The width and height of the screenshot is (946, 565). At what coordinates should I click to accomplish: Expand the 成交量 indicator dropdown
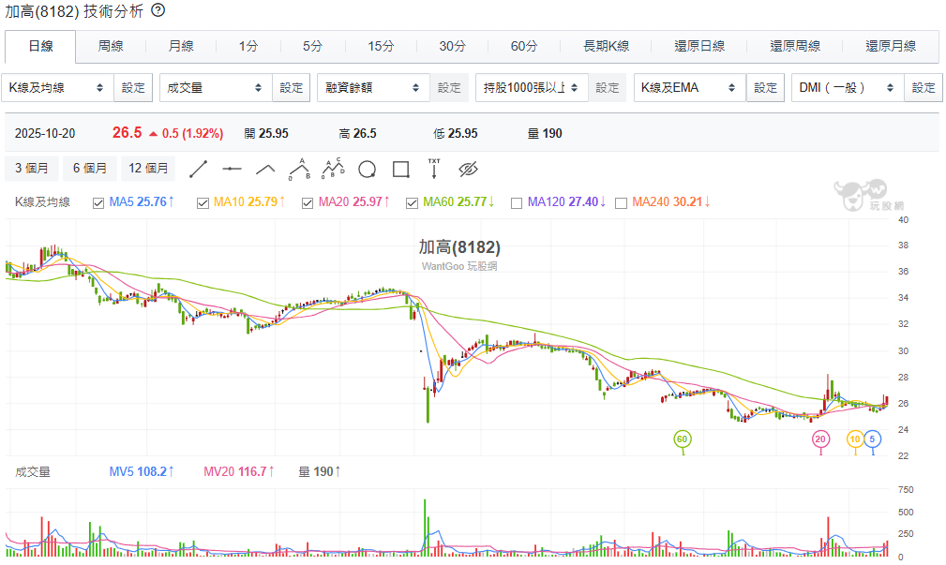point(215,88)
